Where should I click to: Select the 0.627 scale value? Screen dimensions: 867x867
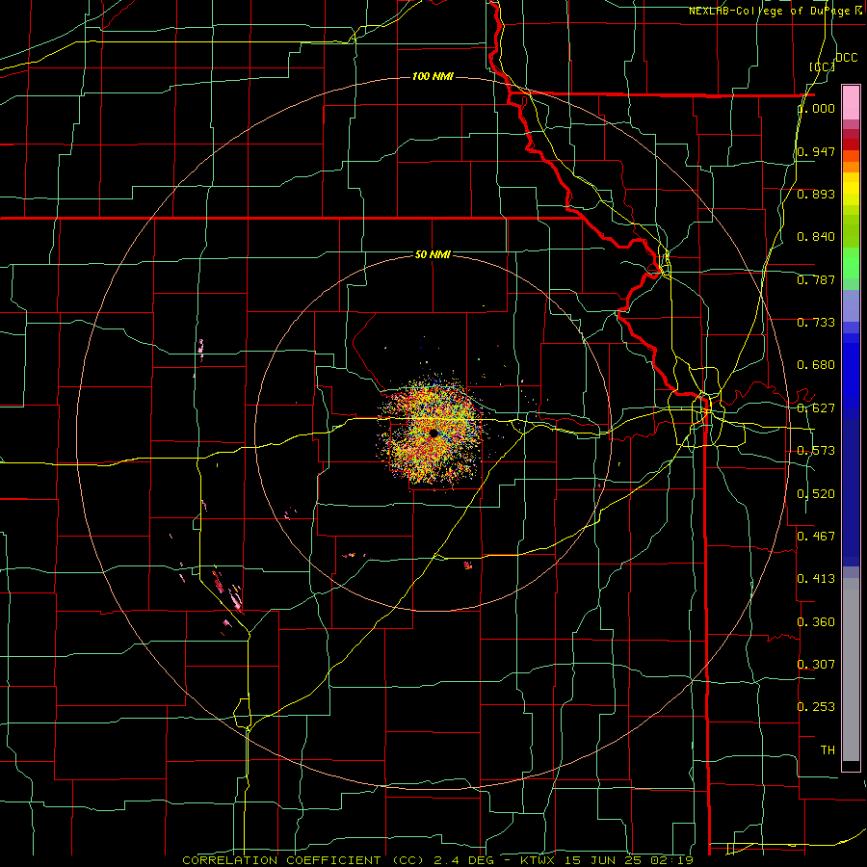pos(816,408)
